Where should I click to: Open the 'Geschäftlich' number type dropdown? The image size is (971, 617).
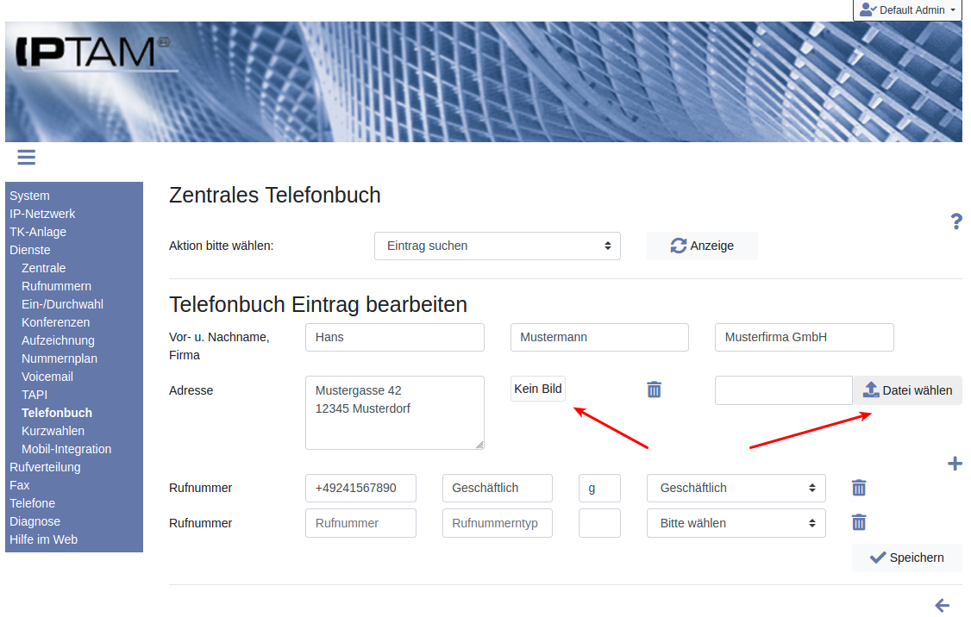click(736, 488)
